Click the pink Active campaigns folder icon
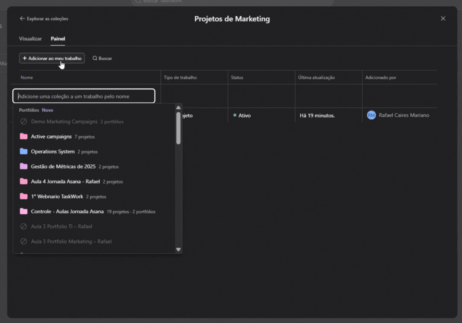Screen dimensions: 462x323 [24, 137]
